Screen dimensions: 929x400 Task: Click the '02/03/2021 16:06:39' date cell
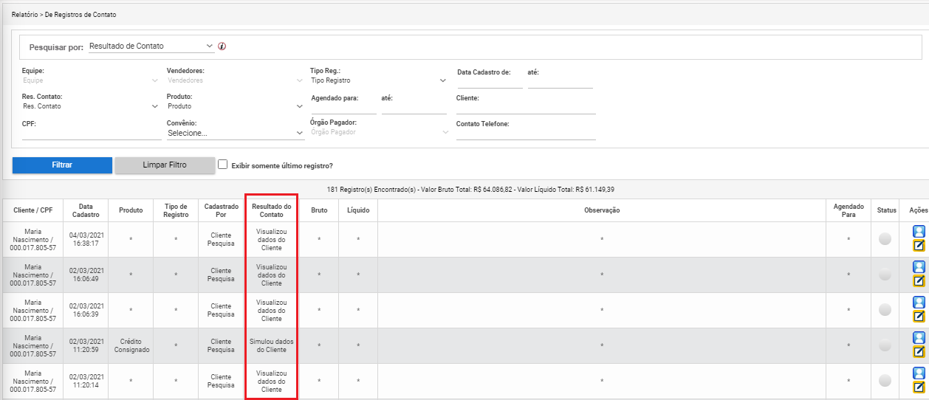pyautogui.click(x=86, y=310)
